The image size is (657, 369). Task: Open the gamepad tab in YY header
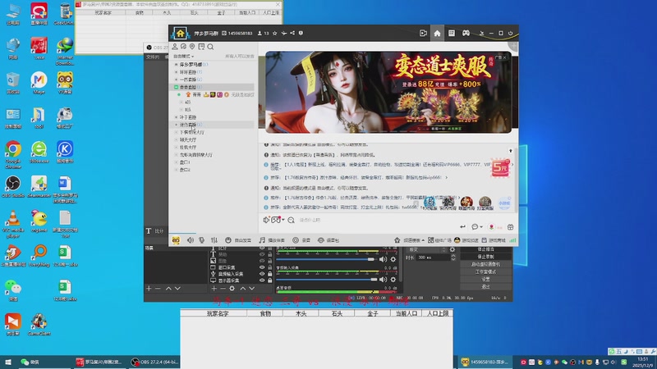coord(466,33)
